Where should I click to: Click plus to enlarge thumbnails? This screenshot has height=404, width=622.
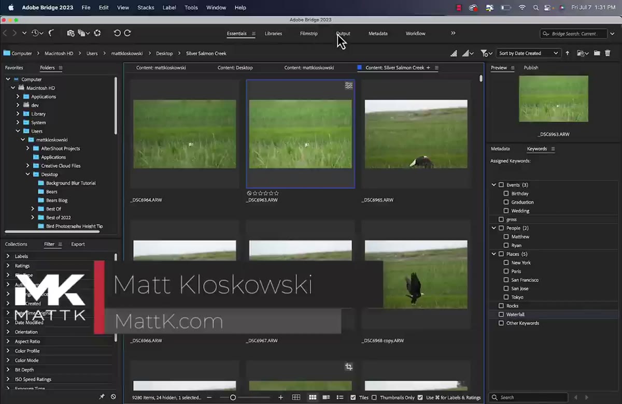281,397
